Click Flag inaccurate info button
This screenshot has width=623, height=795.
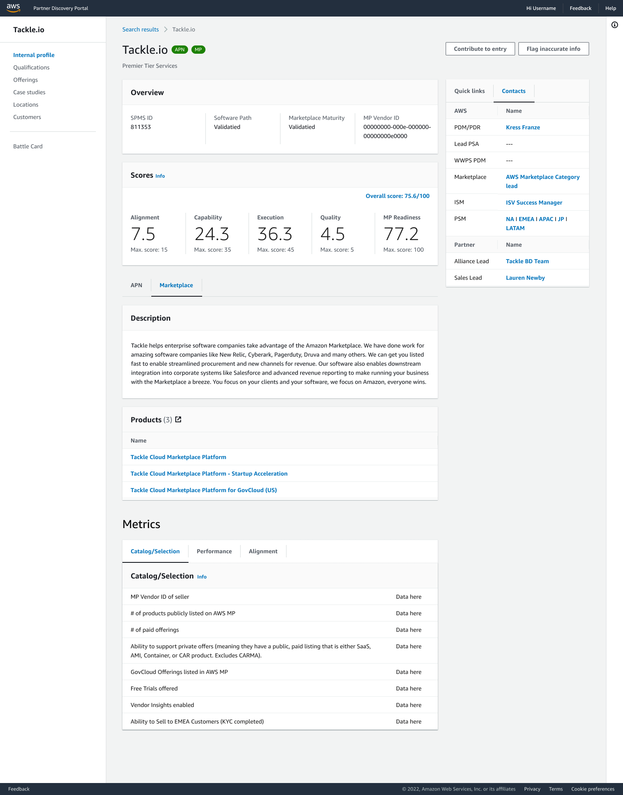554,49
